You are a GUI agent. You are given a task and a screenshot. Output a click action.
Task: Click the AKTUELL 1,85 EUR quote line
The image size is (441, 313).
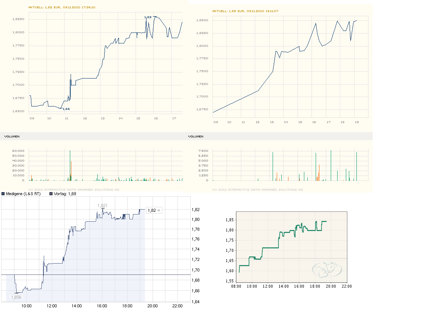click(245, 11)
